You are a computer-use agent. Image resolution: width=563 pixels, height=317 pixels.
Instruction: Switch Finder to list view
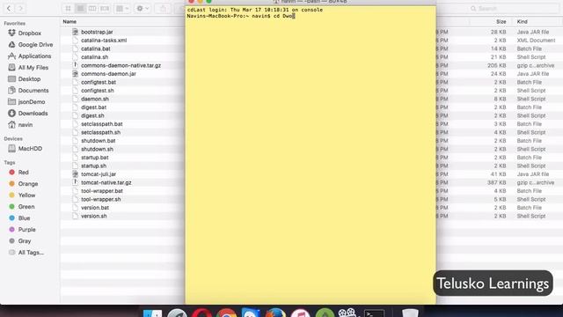80,8
